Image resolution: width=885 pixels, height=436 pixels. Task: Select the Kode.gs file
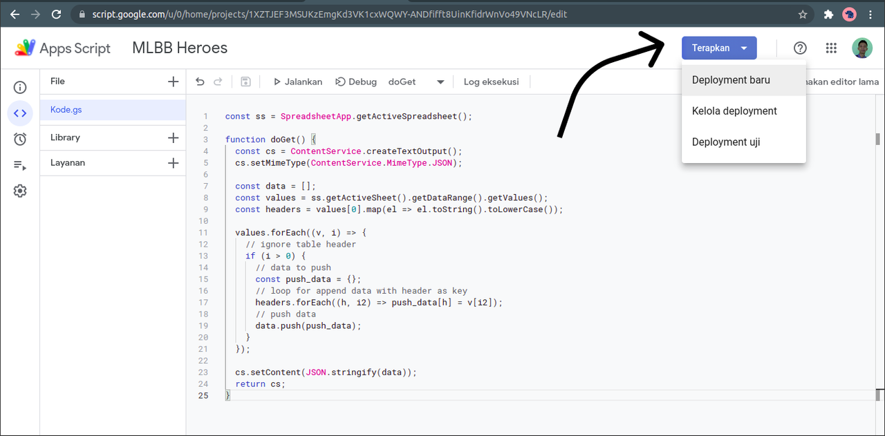click(113, 110)
